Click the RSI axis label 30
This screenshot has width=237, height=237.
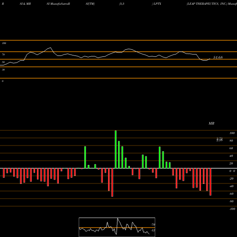[3, 70]
